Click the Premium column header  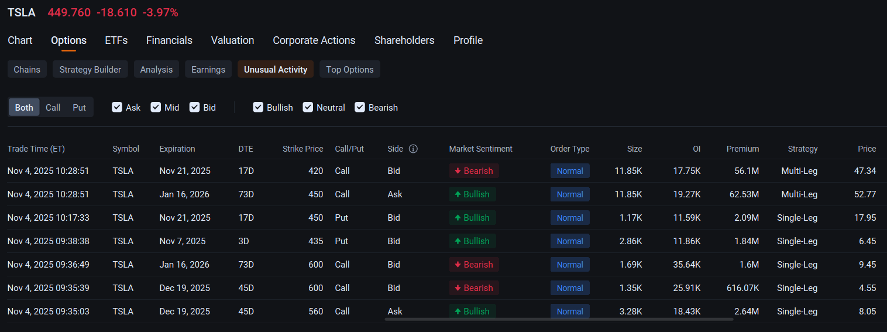742,149
